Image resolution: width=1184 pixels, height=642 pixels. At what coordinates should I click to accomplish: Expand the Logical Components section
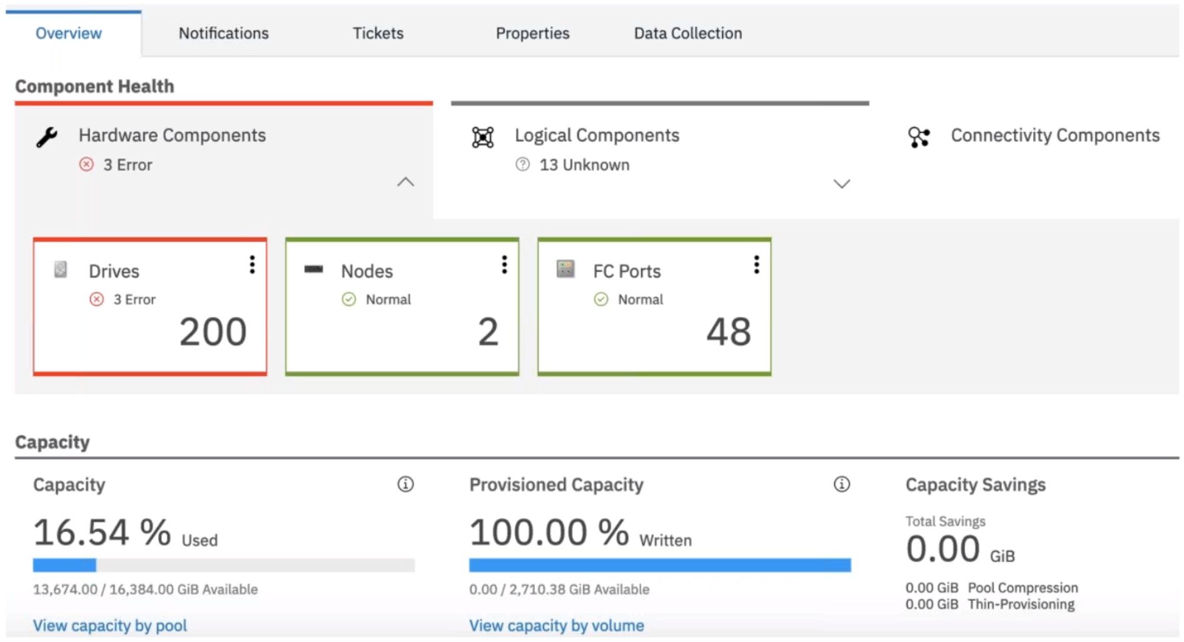(842, 183)
